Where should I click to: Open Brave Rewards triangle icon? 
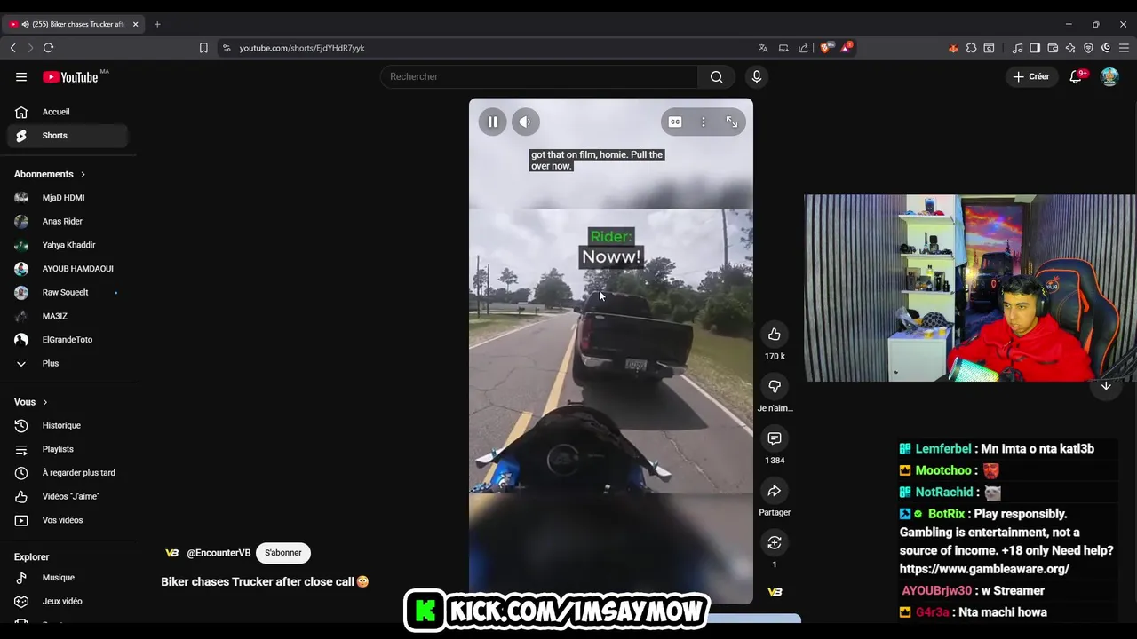point(847,48)
